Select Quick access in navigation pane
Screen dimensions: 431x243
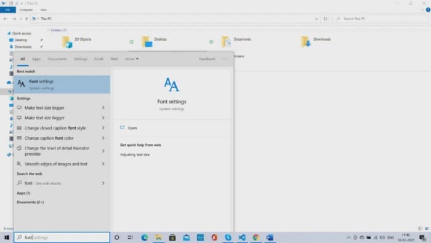19,33
